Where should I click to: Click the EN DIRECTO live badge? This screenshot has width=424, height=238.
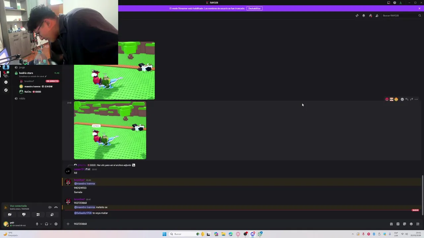[x=52, y=81]
